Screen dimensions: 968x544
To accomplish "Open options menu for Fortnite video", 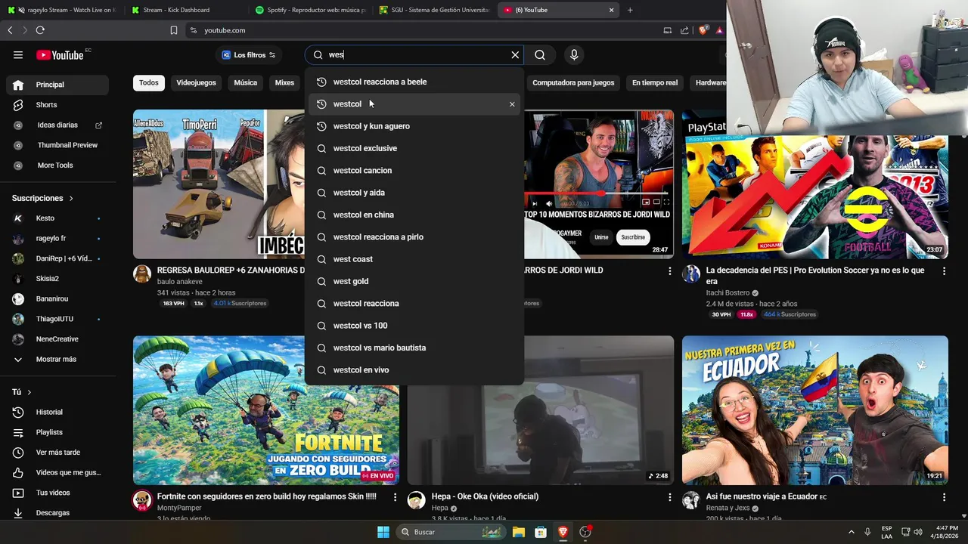I will tap(395, 497).
